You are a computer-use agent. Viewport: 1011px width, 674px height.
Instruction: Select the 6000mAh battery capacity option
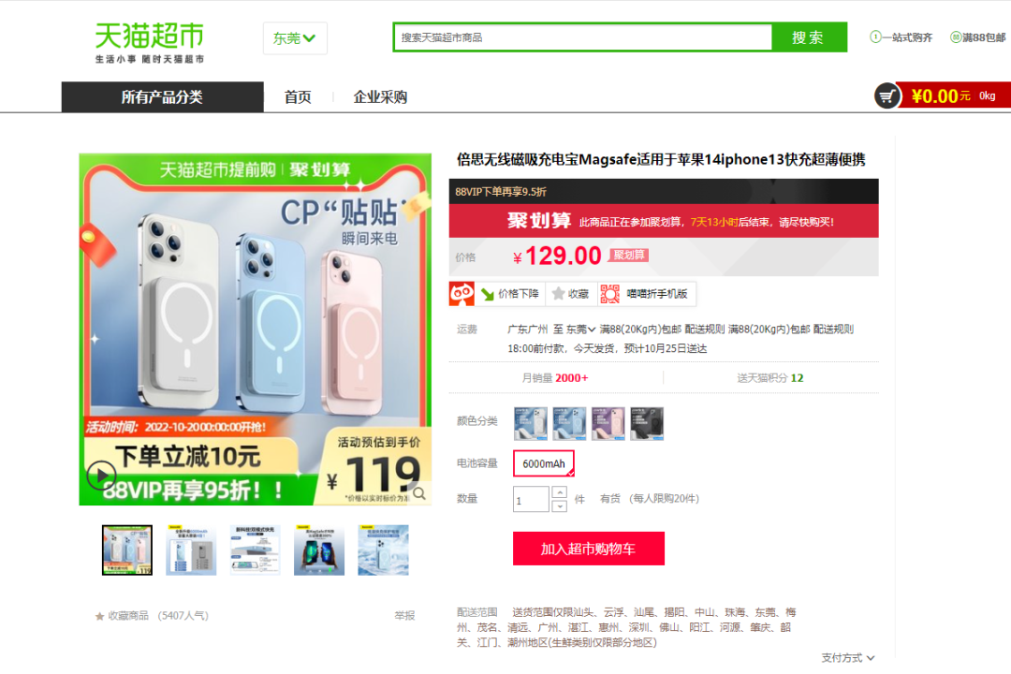[x=544, y=463]
